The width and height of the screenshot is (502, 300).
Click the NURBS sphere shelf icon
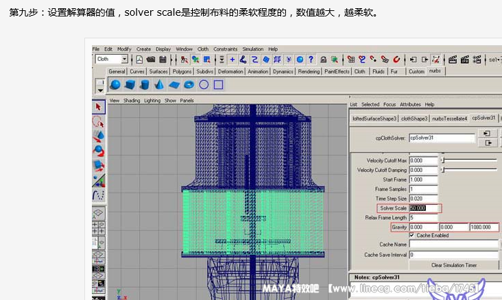tap(115, 85)
